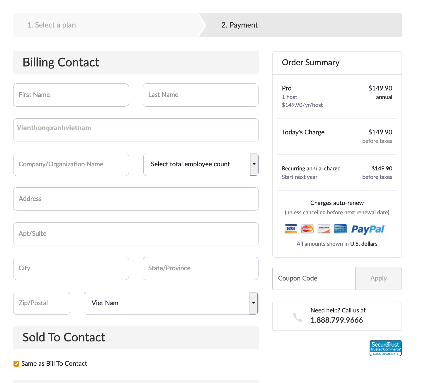Click the PayPal logo
432x383 pixels.
tap(369, 229)
